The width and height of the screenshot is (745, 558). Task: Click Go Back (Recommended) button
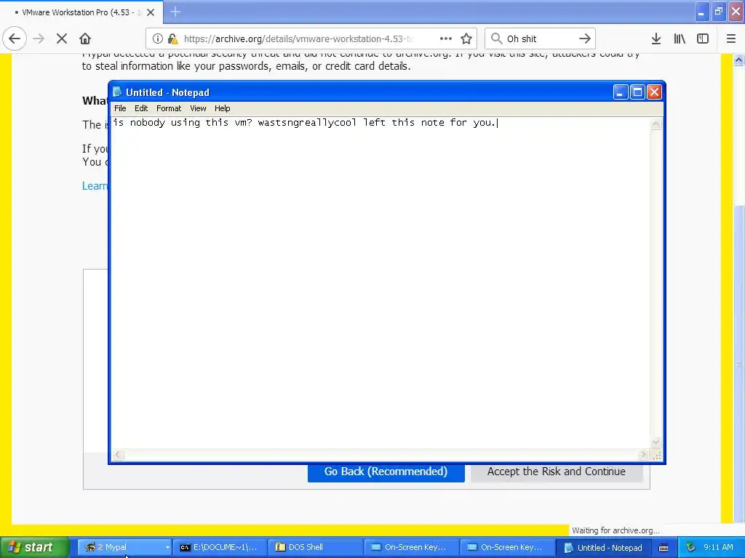coord(386,471)
